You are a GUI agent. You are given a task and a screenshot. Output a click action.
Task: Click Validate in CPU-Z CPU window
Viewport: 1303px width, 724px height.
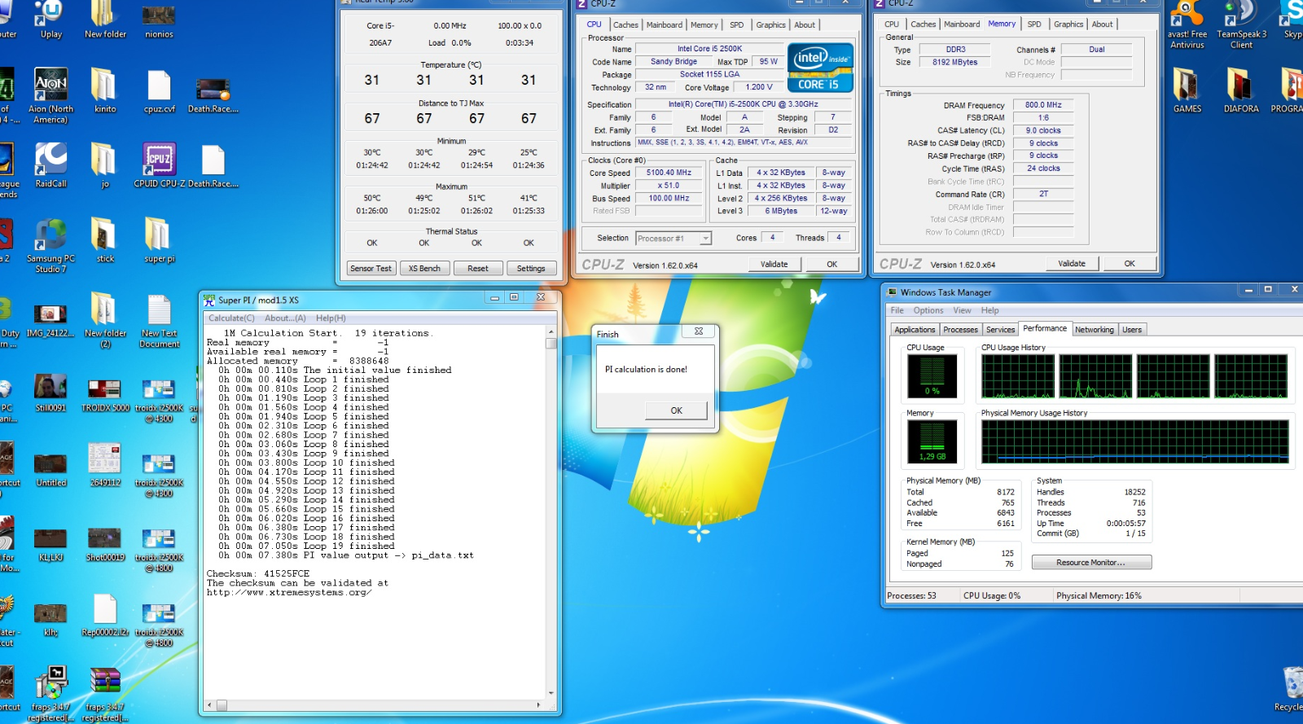[774, 264]
